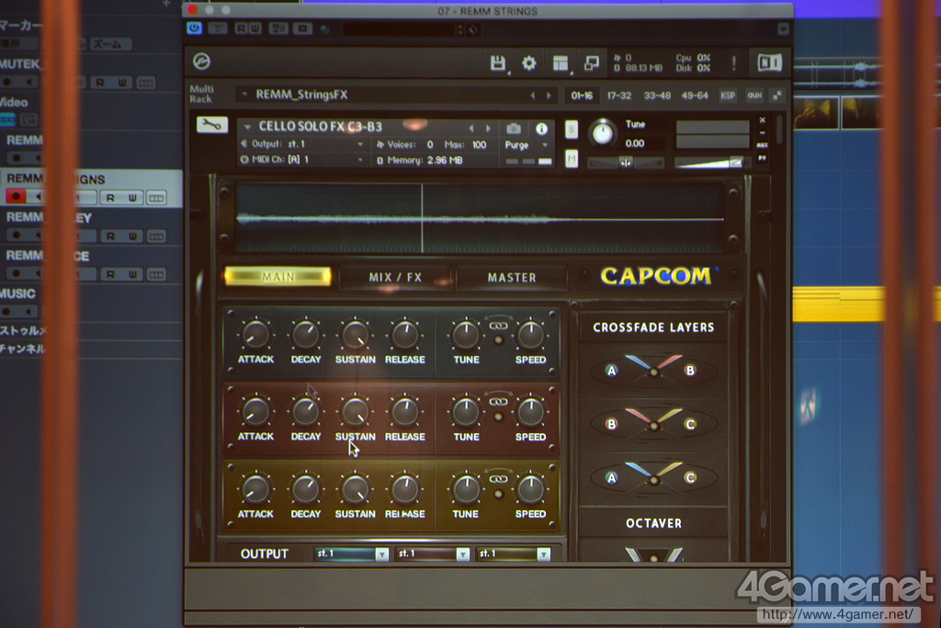Toggle record enable on the selected REMM strings track
The height and width of the screenshot is (628, 941).
point(16,197)
